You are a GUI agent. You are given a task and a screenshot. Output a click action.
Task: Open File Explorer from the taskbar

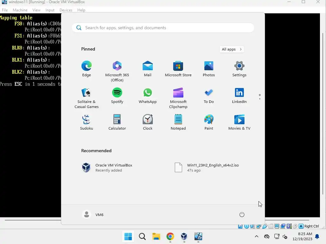[156, 236]
